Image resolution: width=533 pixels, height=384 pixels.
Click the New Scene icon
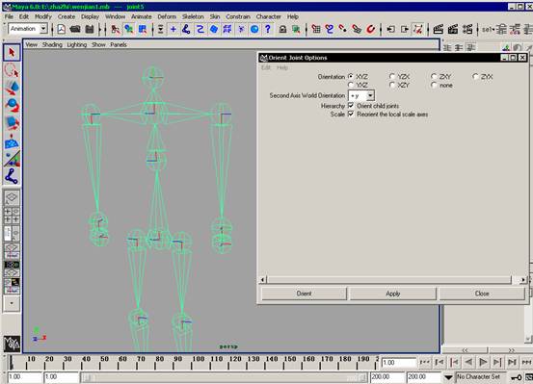(62, 29)
